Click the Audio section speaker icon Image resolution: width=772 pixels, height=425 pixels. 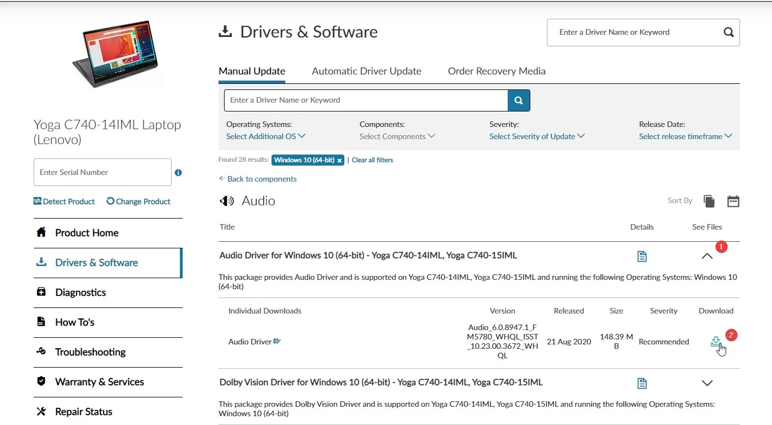[227, 201]
